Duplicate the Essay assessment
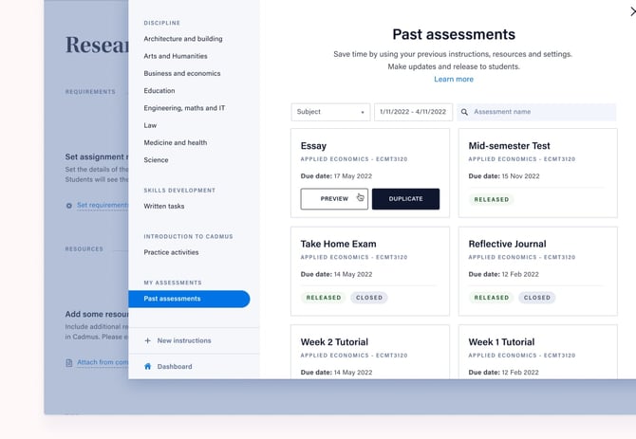Image resolution: width=636 pixels, height=439 pixels. pos(405,199)
